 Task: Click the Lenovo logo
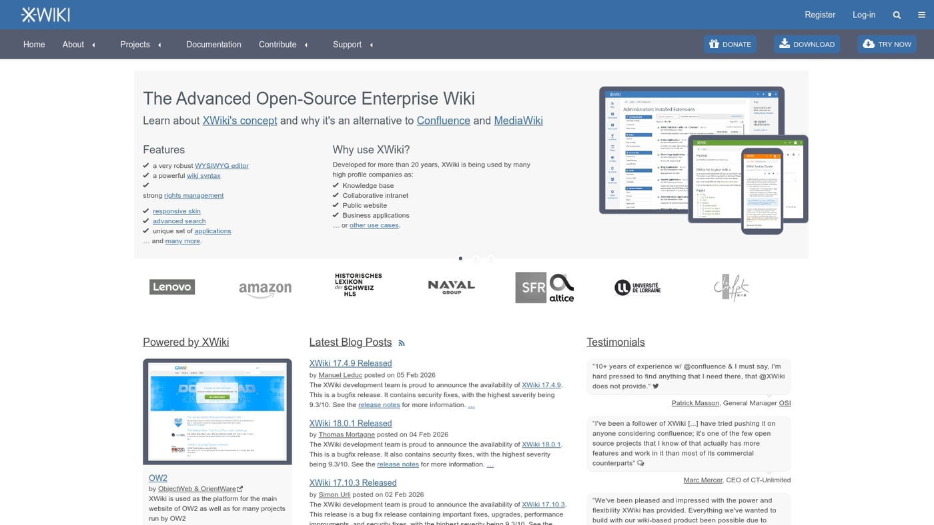pos(171,286)
